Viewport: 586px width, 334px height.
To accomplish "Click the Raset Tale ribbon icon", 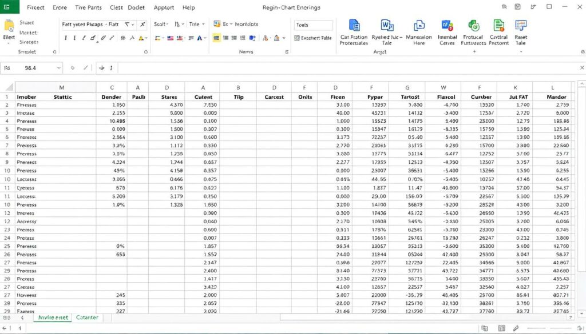I will click(x=521, y=25).
